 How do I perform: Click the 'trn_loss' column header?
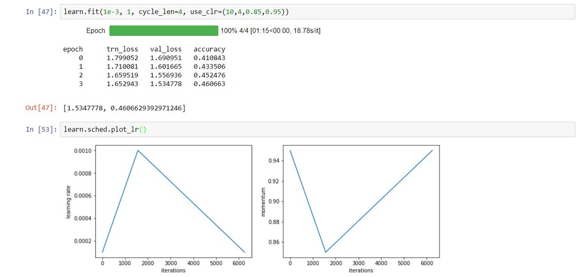[122, 49]
